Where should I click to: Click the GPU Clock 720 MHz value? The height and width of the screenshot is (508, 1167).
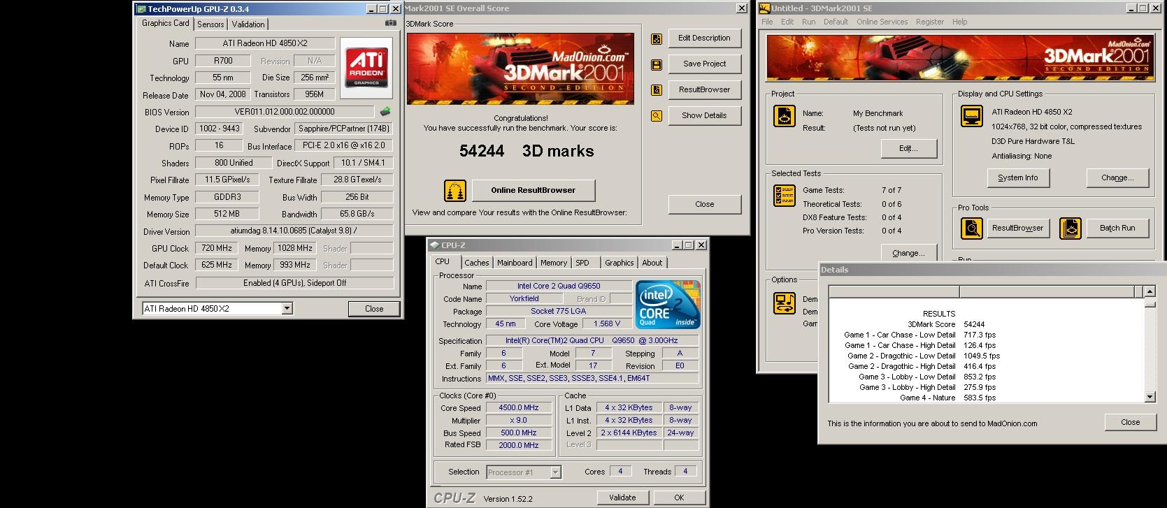pos(217,248)
